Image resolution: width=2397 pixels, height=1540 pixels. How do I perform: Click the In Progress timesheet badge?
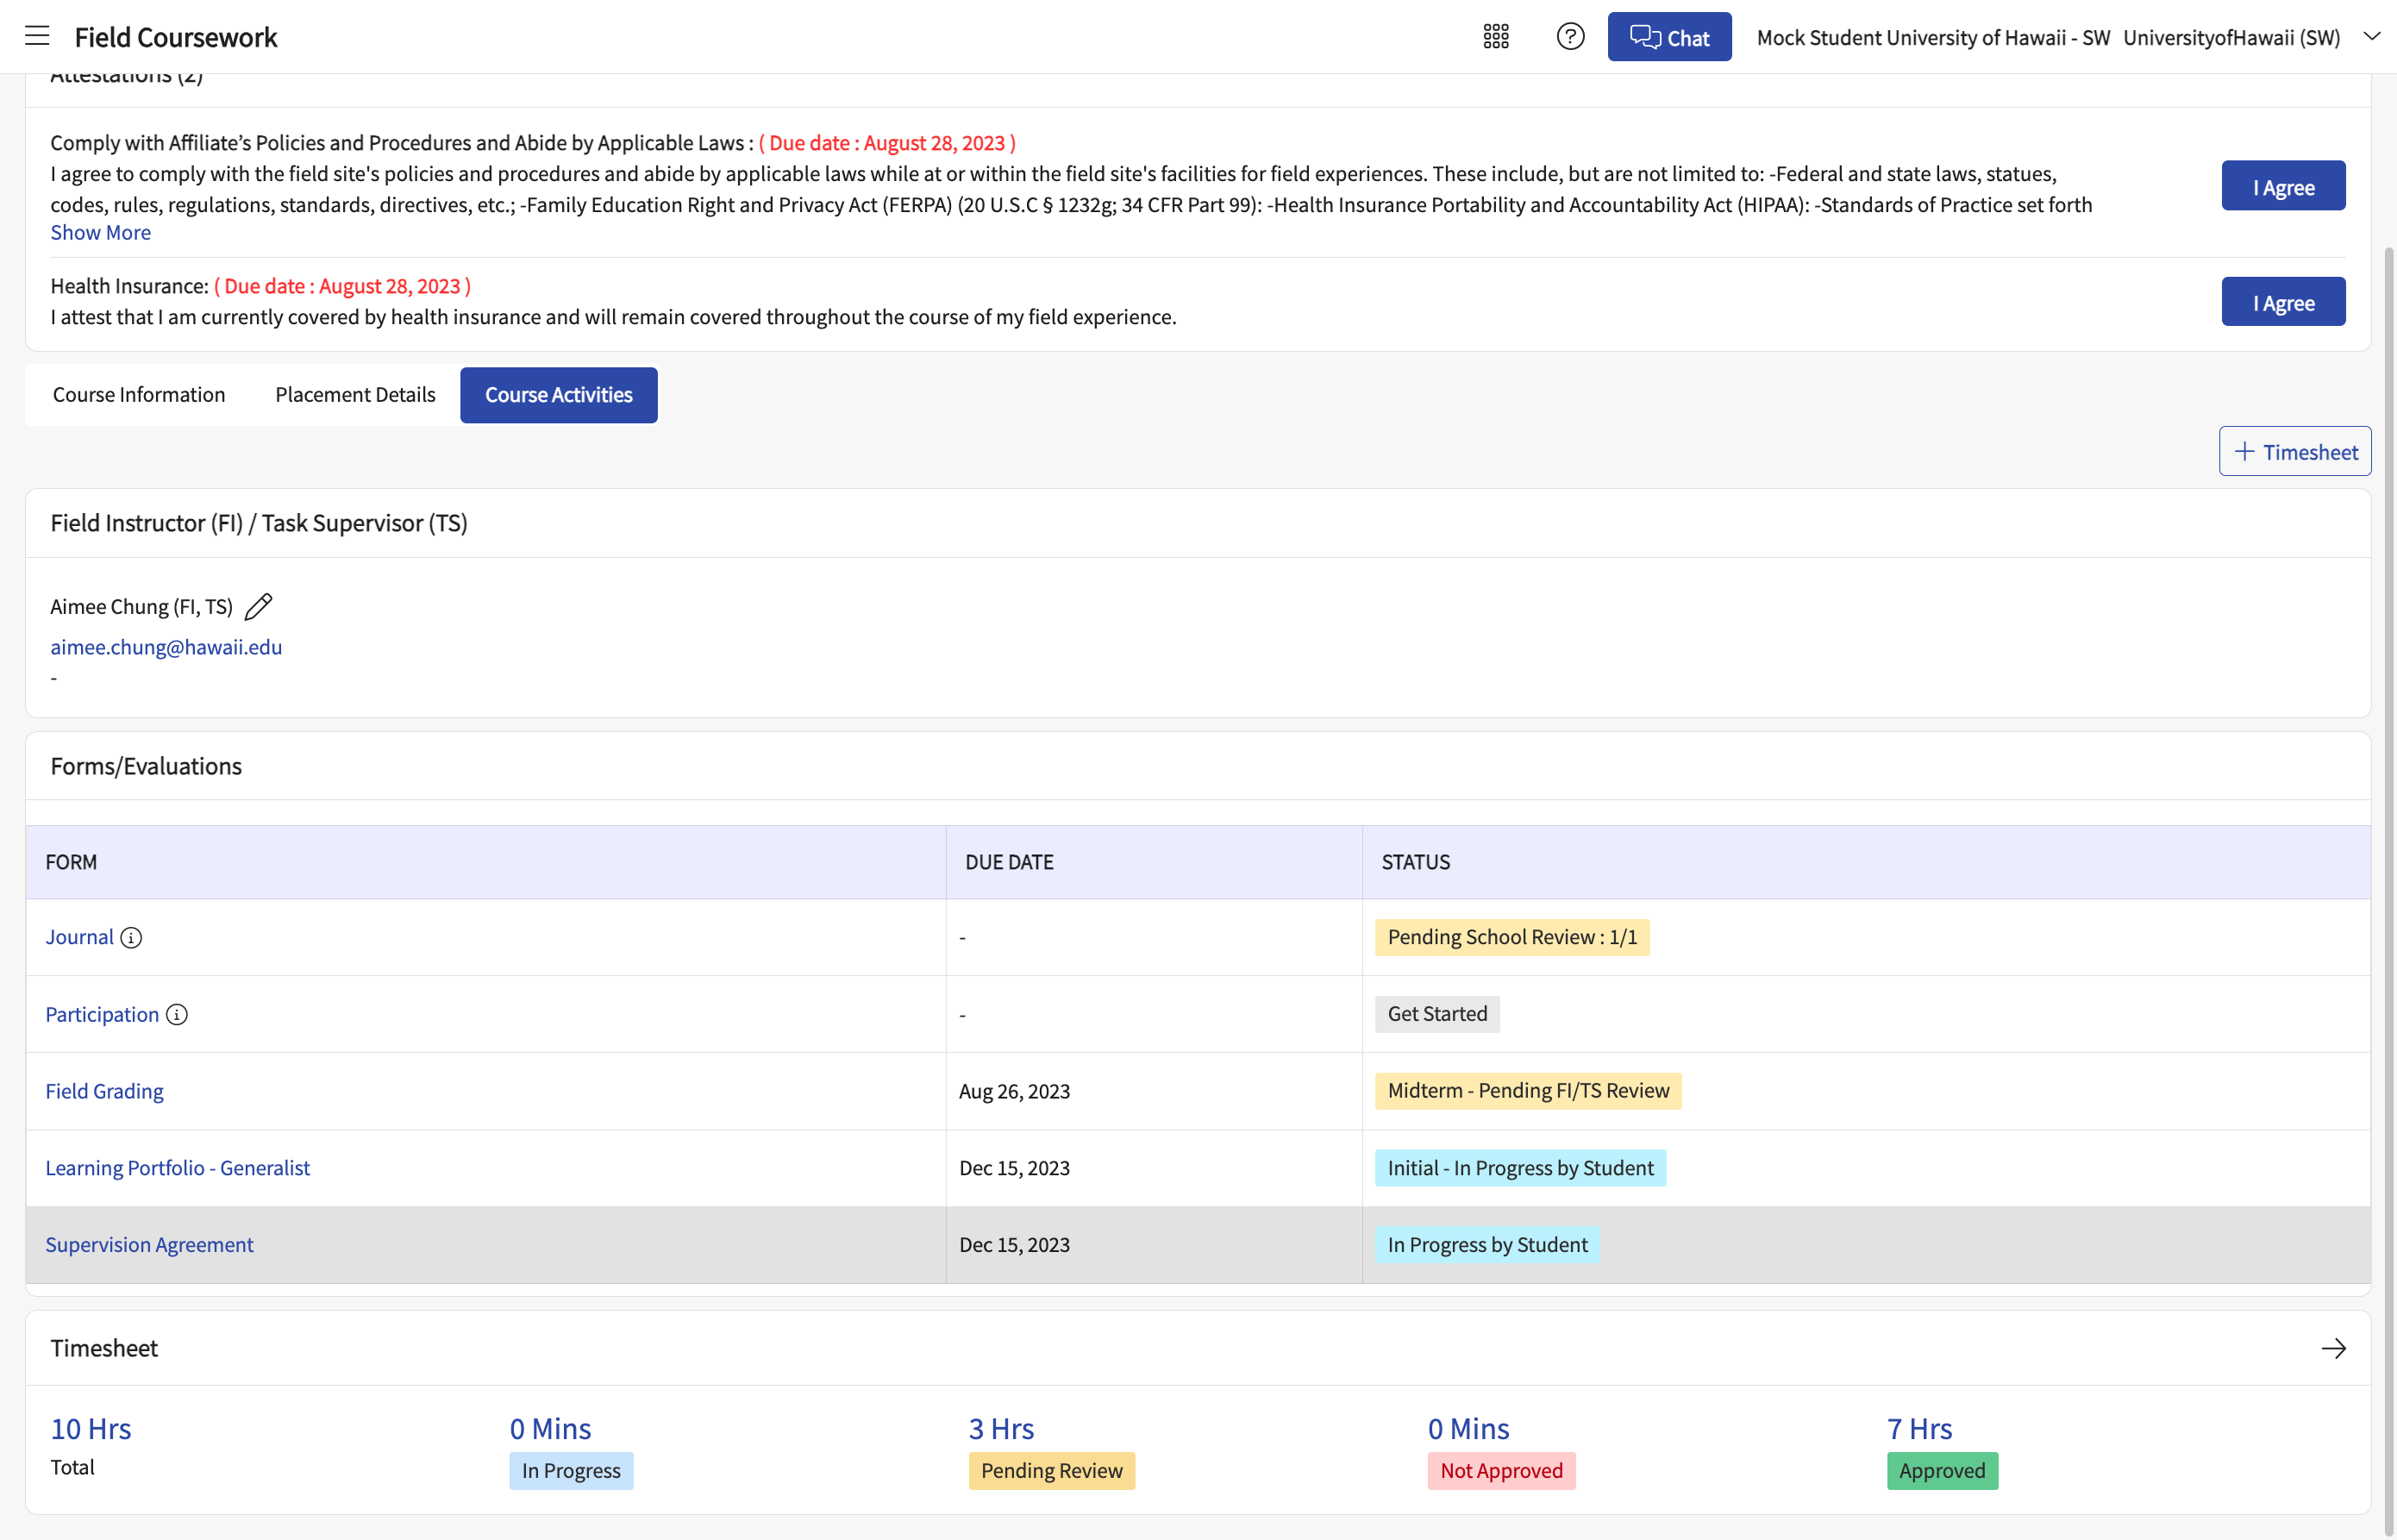click(571, 1471)
